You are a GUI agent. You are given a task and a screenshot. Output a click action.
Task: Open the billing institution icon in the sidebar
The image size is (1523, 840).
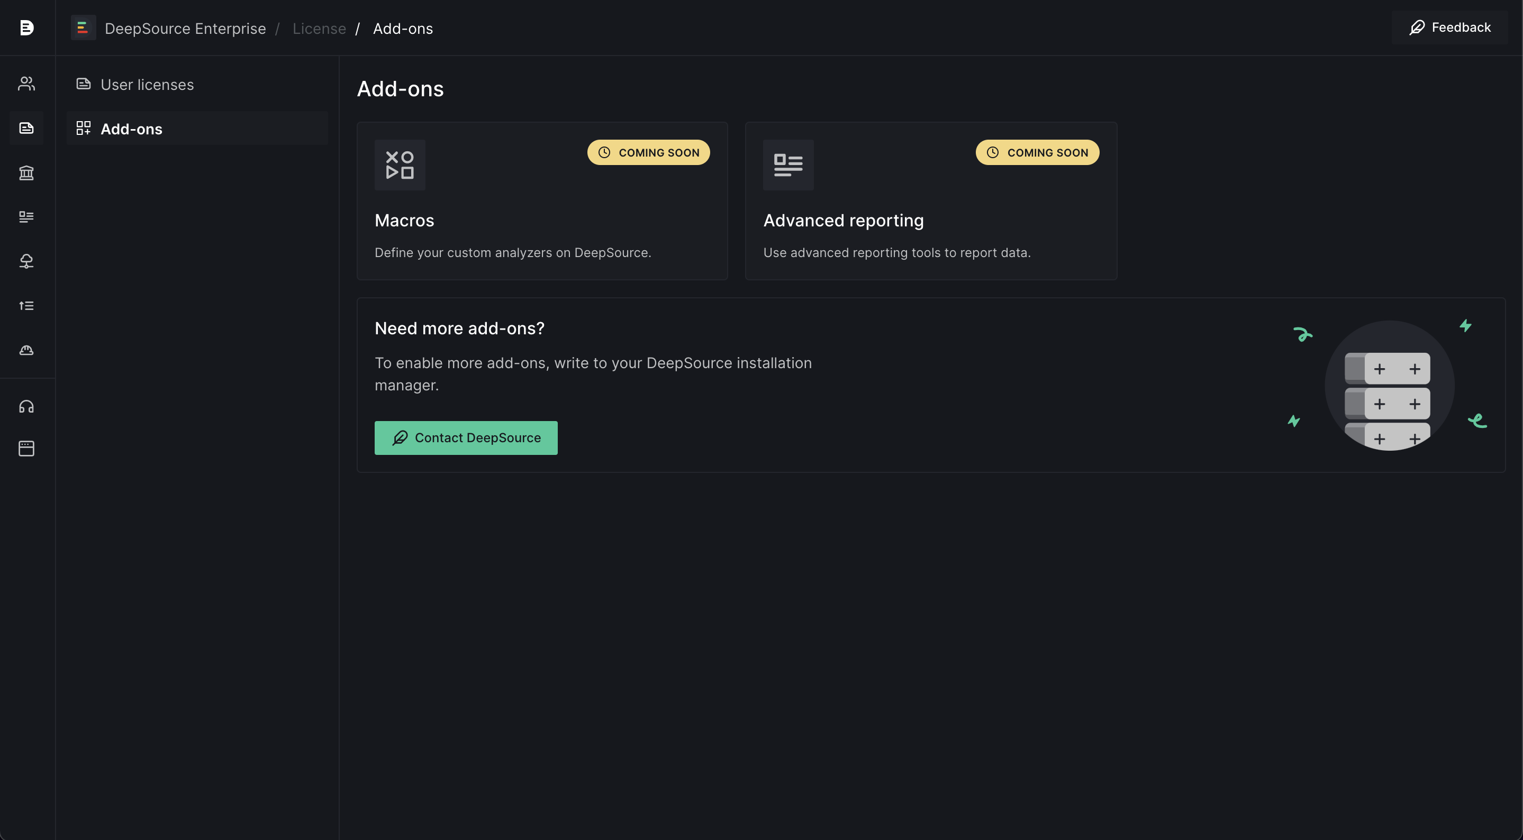pyautogui.click(x=26, y=172)
